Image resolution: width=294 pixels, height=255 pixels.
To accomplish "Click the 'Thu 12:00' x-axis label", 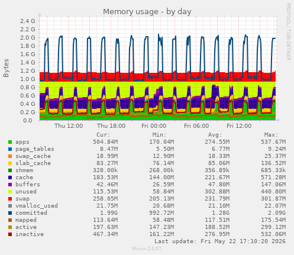I will [x=69, y=126].
